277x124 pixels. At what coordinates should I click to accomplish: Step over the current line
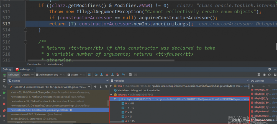coord(96,75)
